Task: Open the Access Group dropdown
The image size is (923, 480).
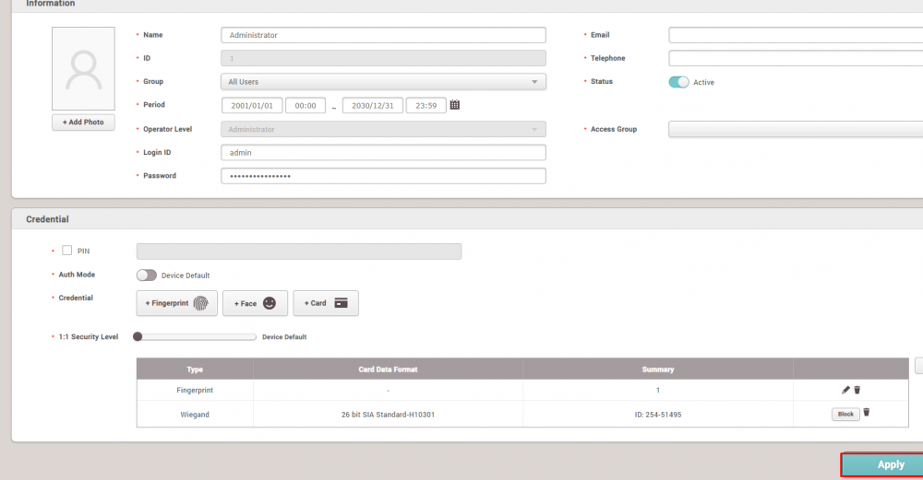Action: click(794, 130)
